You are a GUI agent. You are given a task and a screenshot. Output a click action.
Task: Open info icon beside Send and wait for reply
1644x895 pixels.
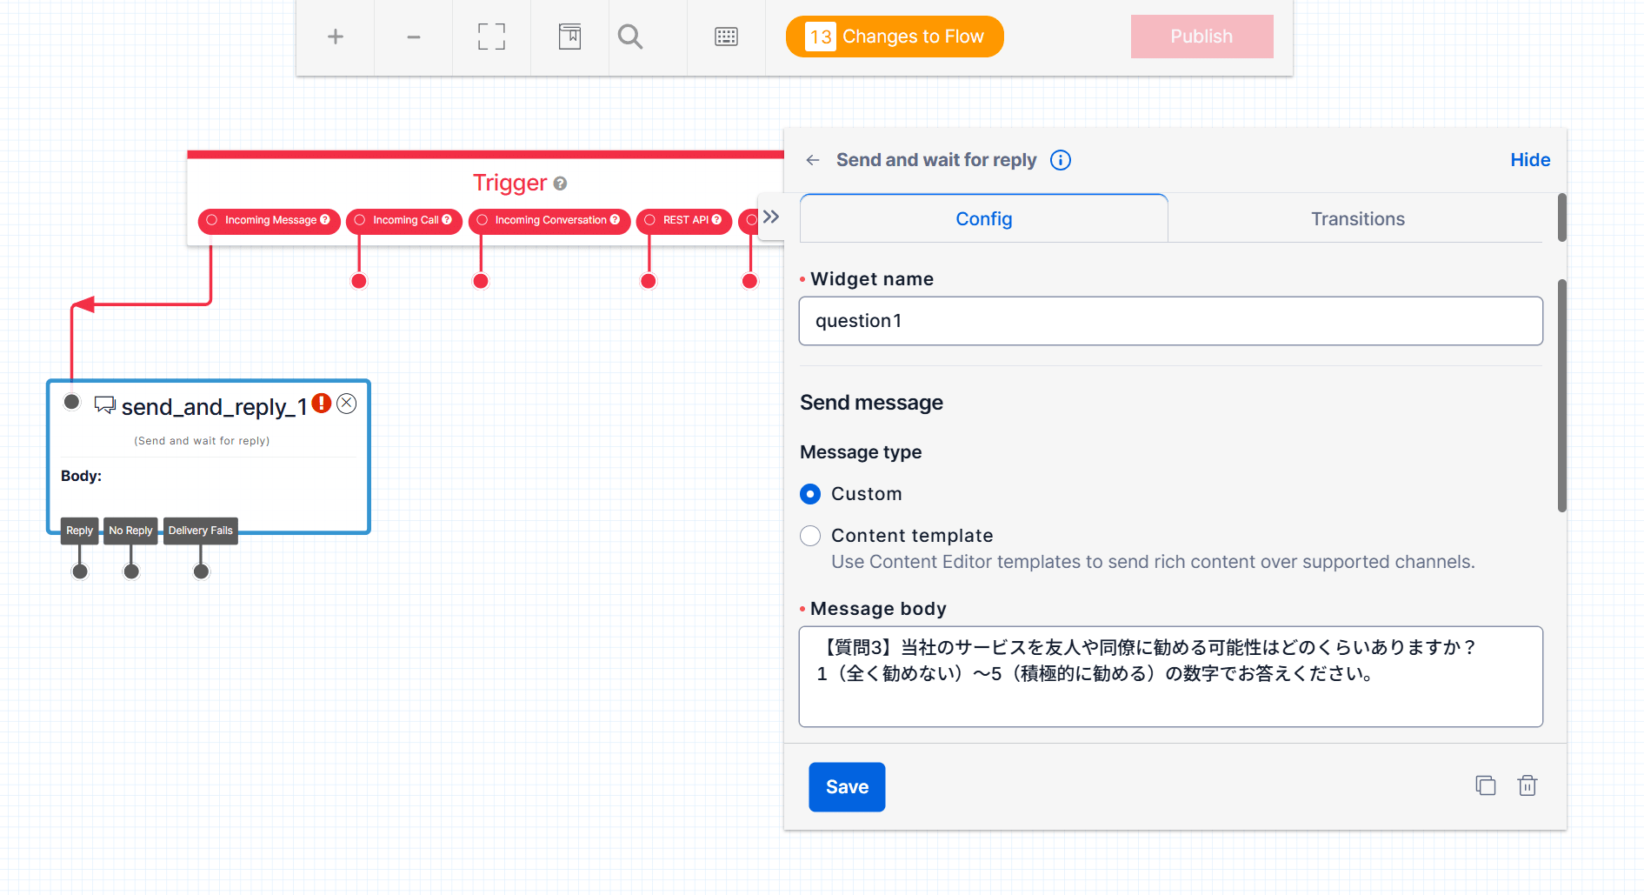click(x=1061, y=160)
